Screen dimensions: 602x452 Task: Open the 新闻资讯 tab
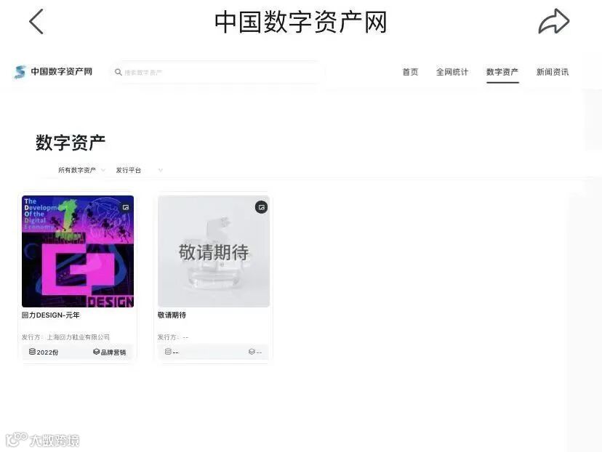tap(553, 72)
